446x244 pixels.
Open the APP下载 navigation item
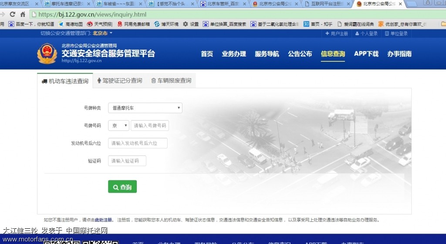366,54
